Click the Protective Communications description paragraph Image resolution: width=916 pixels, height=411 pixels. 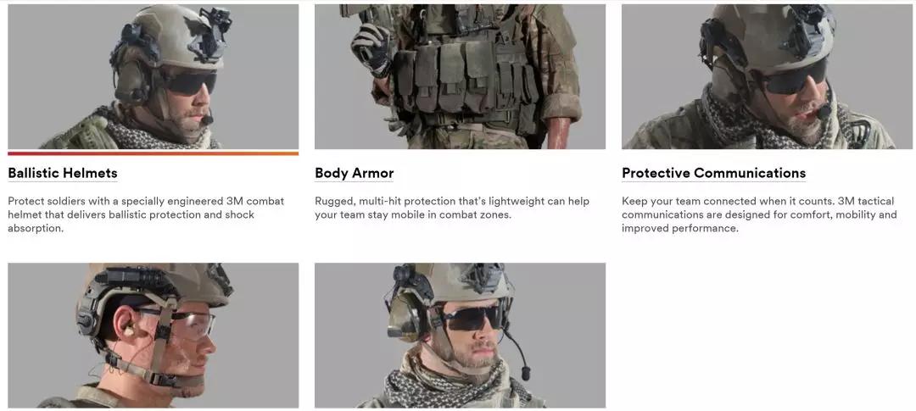[x=759, y=214]
